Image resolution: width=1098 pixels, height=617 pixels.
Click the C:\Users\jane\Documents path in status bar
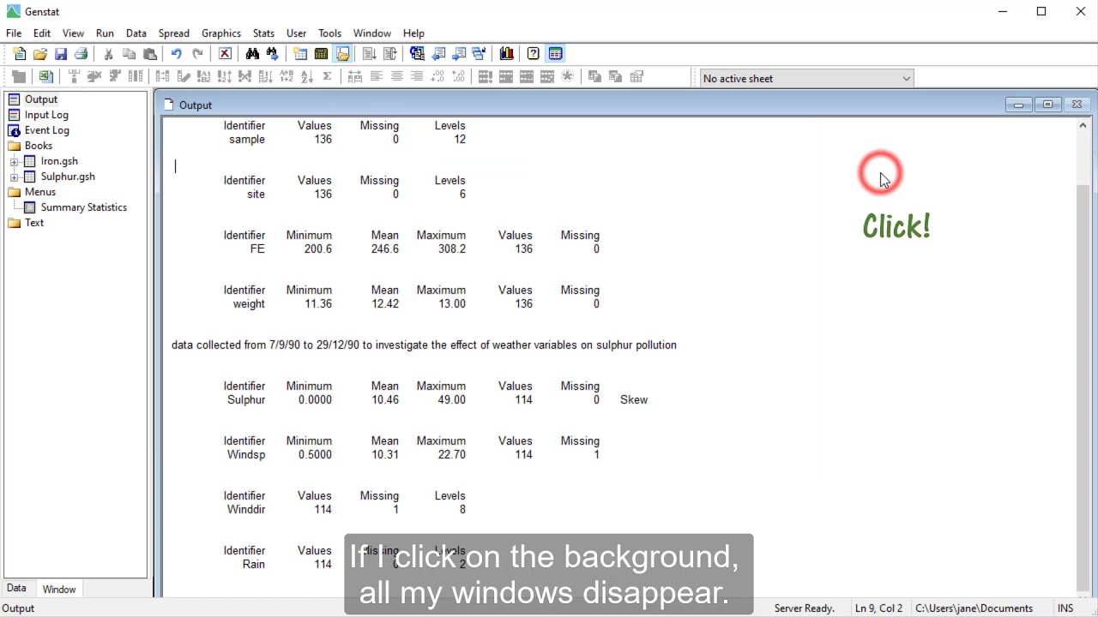(x=974, y=608)
